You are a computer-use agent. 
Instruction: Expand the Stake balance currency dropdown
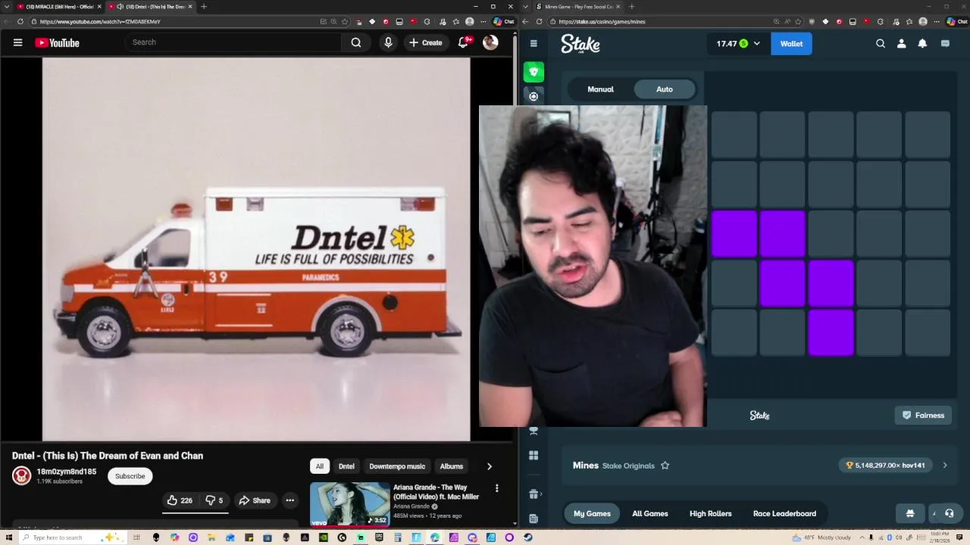click(756, 44)
